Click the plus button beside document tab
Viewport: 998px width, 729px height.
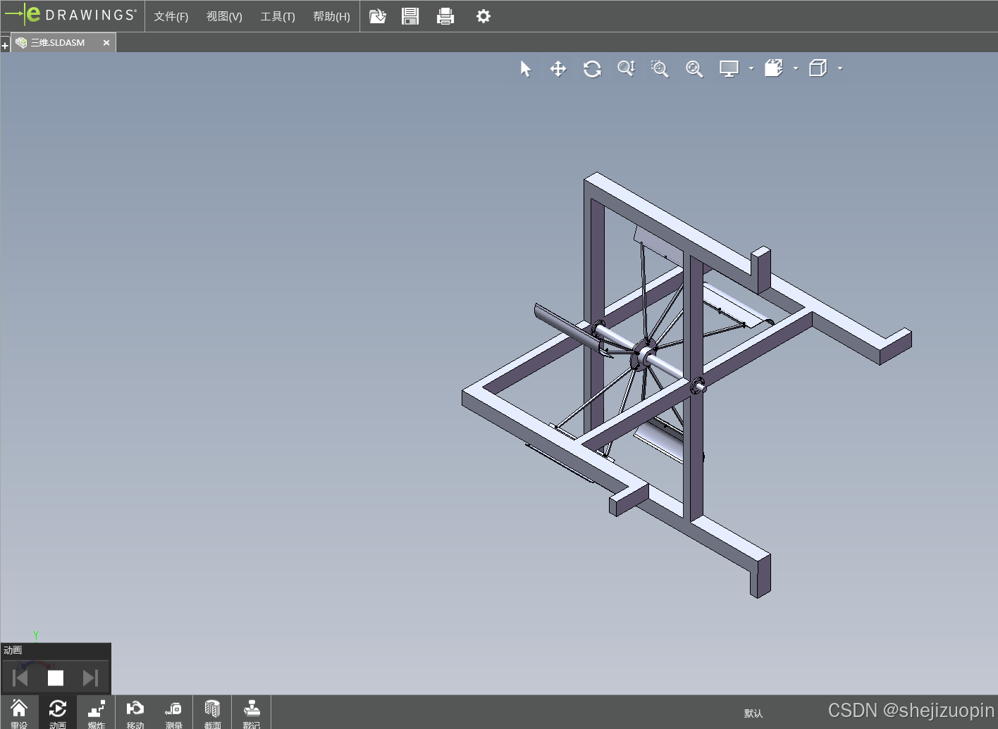point(5,46)
